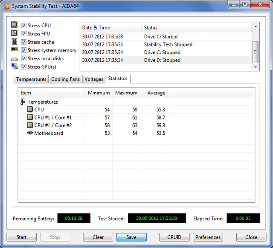The image size is (273, 248).
Task: Click the CPU #1 / Core #2 chip icon
Action: [30, 125]
